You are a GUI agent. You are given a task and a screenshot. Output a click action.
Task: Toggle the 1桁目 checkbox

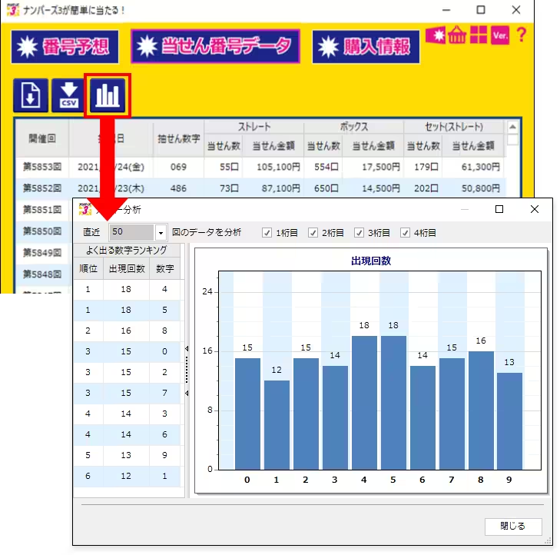tap(267, 233)
